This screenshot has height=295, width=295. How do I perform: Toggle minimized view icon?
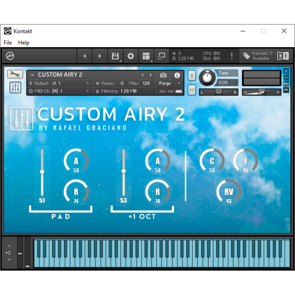pyautogui.click(x=161, y=56)
